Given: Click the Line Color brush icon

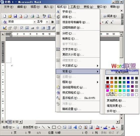Looking at the screenshot, I should [105, 127].
